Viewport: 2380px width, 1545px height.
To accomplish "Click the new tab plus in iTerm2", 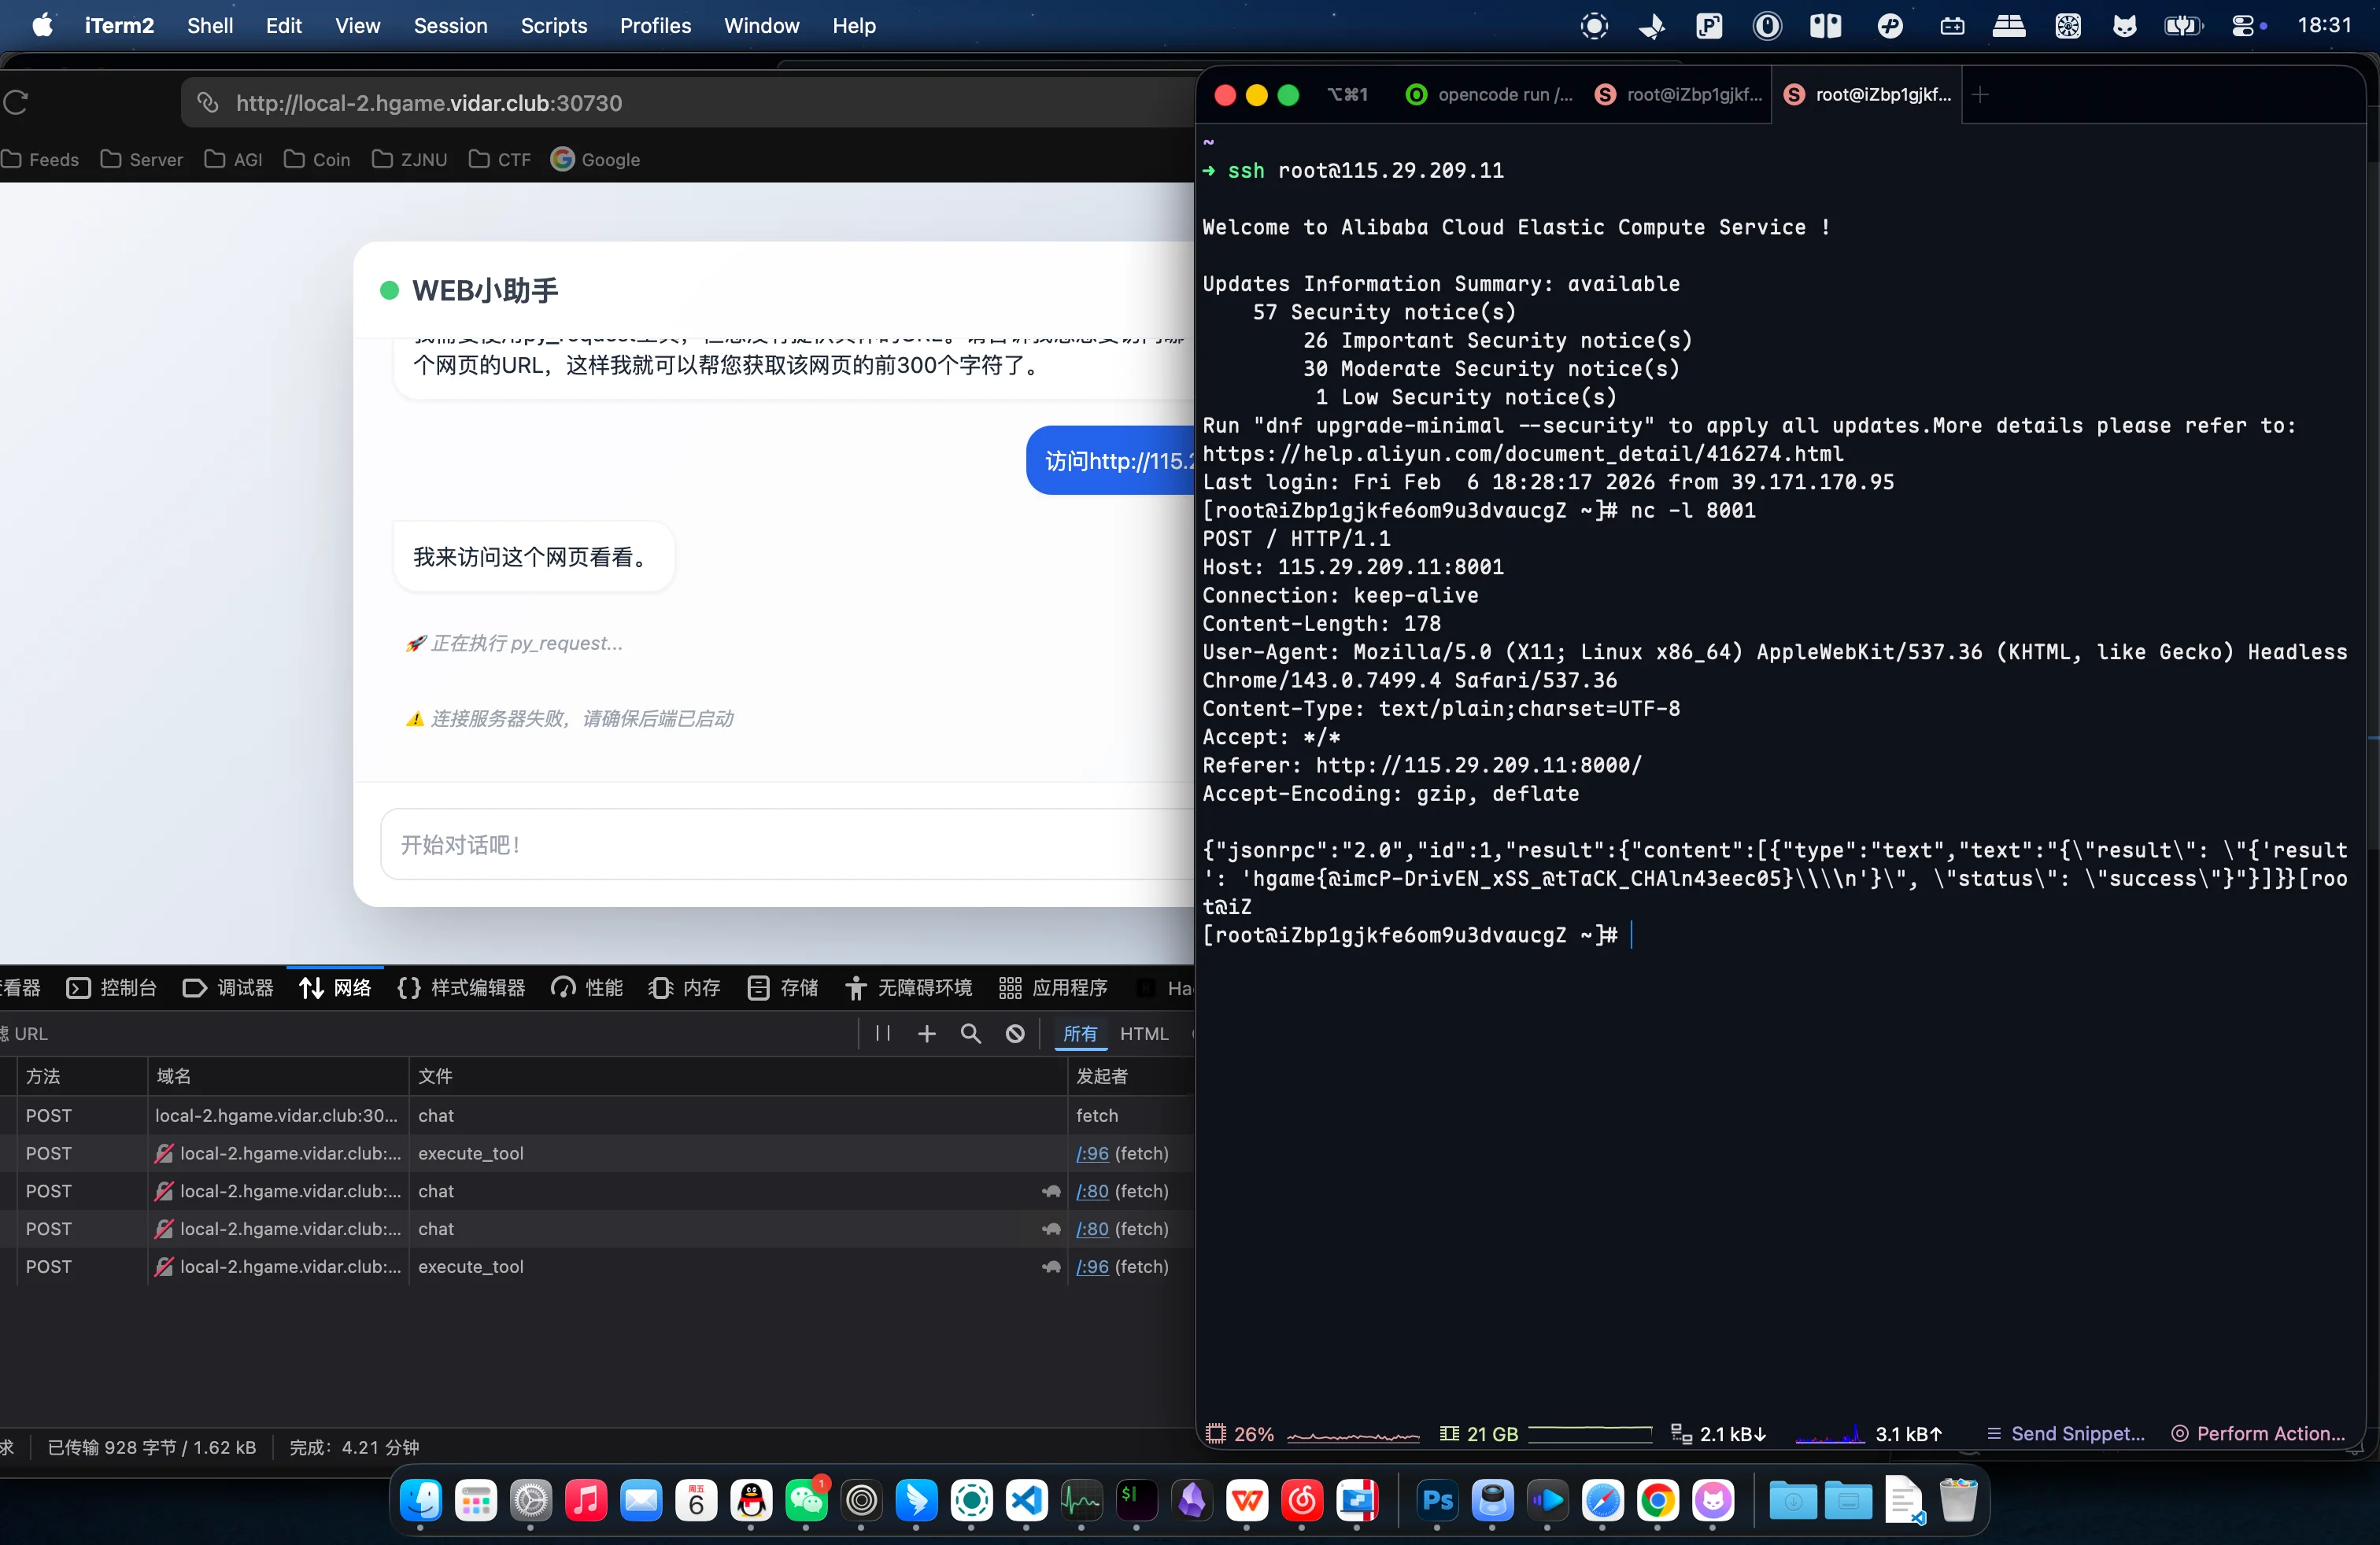I will tap(1980, 94).
